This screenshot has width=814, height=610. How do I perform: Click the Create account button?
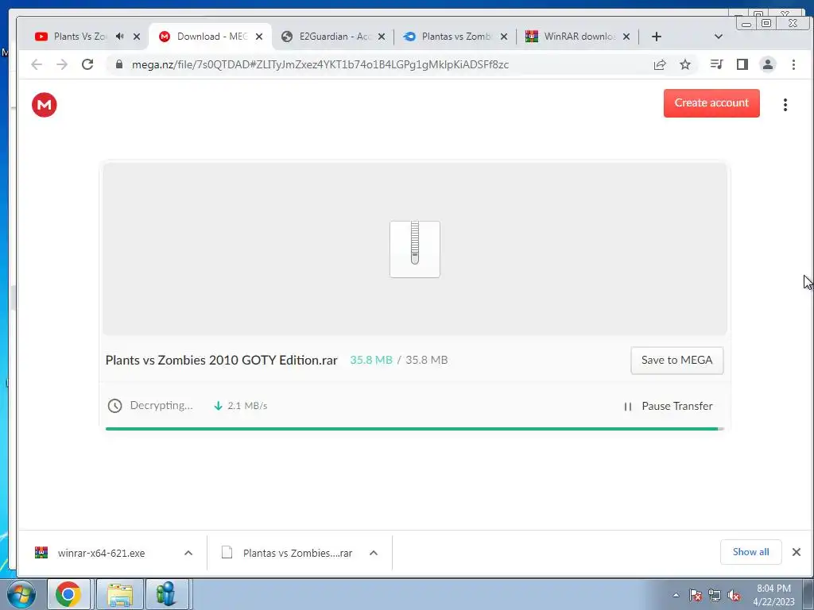tap(711, 102)
